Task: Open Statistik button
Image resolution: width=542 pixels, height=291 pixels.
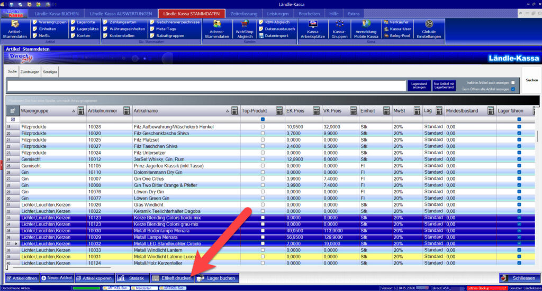Action: [133, 278]
